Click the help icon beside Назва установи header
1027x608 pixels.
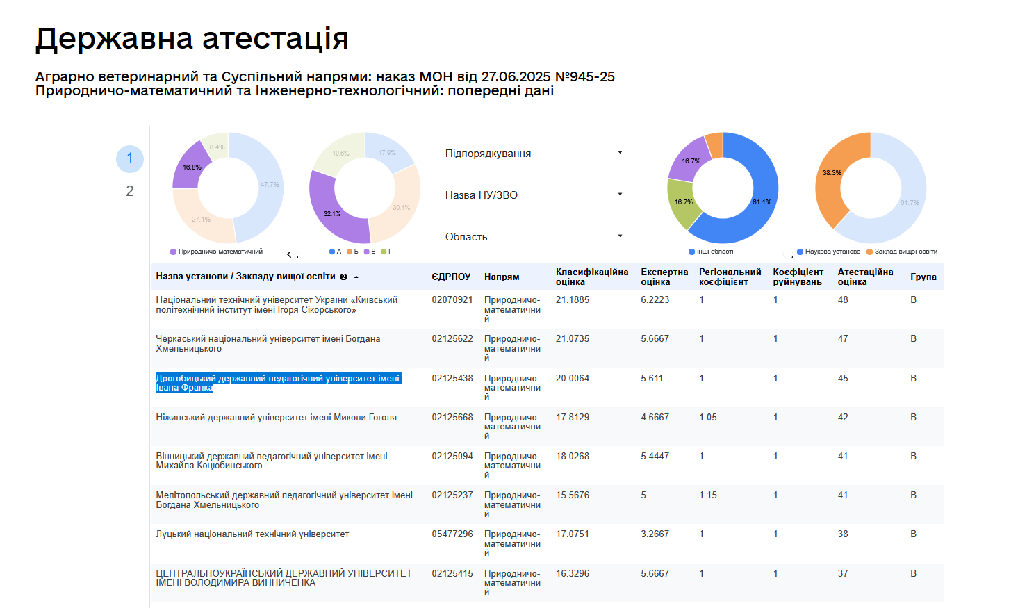click(343, 277)
